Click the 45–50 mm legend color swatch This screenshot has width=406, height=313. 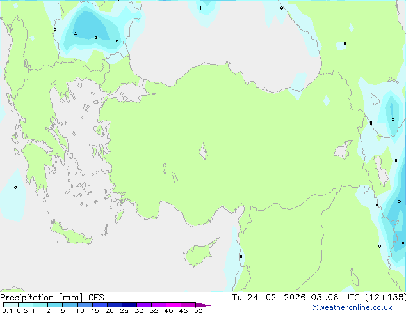point(188,305)
